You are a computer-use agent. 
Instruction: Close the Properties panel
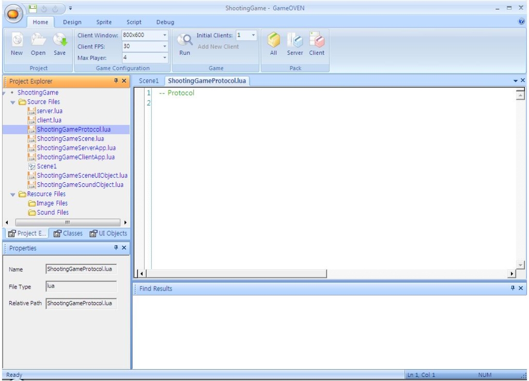click(124, 247)
